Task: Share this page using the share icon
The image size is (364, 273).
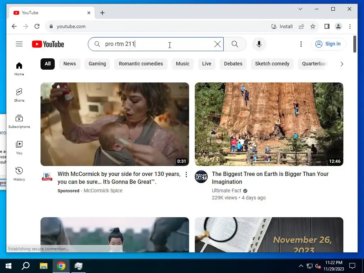Action: (301, 26)
